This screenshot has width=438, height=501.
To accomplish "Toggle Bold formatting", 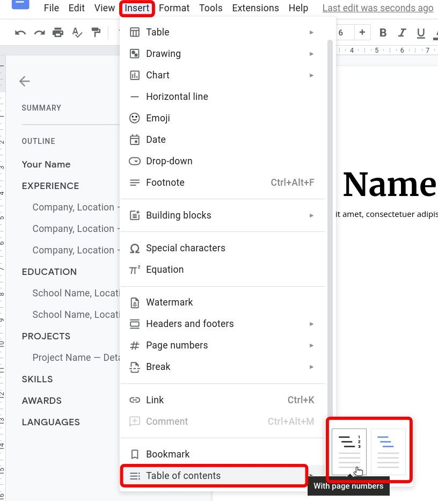I will [x=383, y=32].
